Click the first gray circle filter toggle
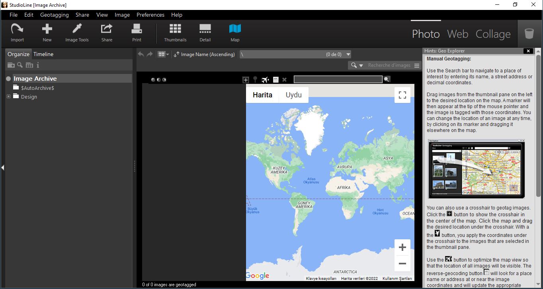Image resolution: width=543 pixels, height=289 pixels. click(153, 80)
